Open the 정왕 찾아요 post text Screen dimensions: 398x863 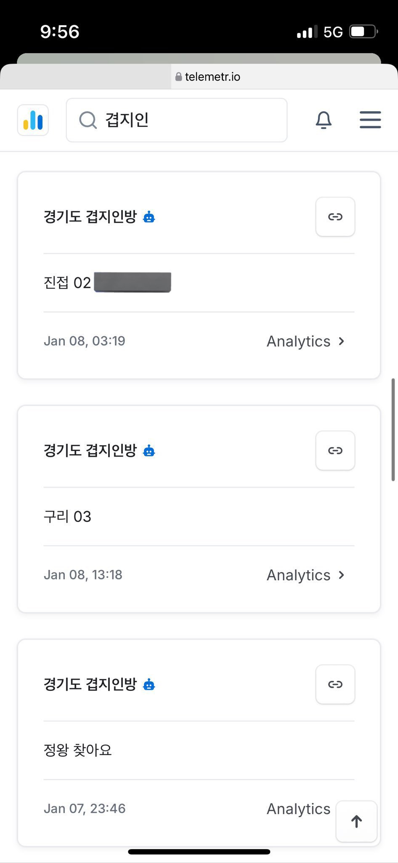coord(78,750)
